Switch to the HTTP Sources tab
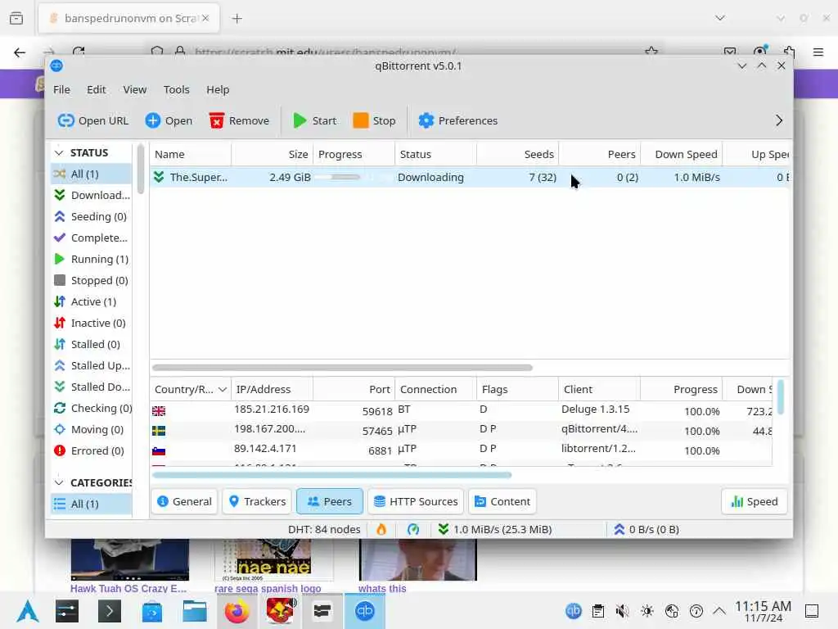 coord(416,502)
